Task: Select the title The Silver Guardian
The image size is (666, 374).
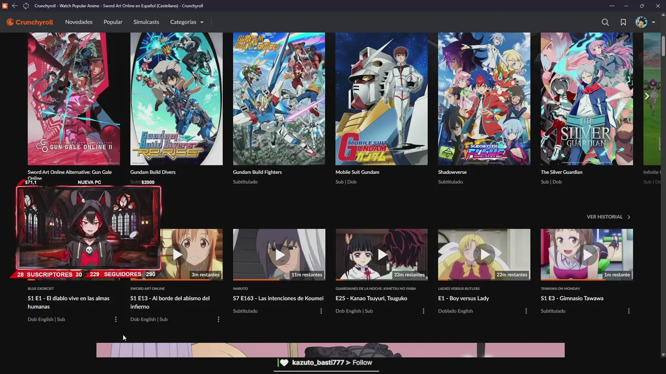Action: pyautogui.click(x=561, y=172)
